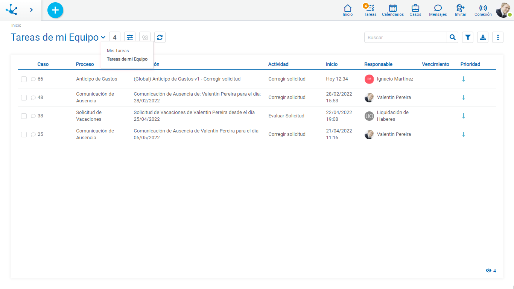Select Mis Tareas from dropdown menu
The height and width of the screenshot is (289, 514).
[x=118, y=51]
